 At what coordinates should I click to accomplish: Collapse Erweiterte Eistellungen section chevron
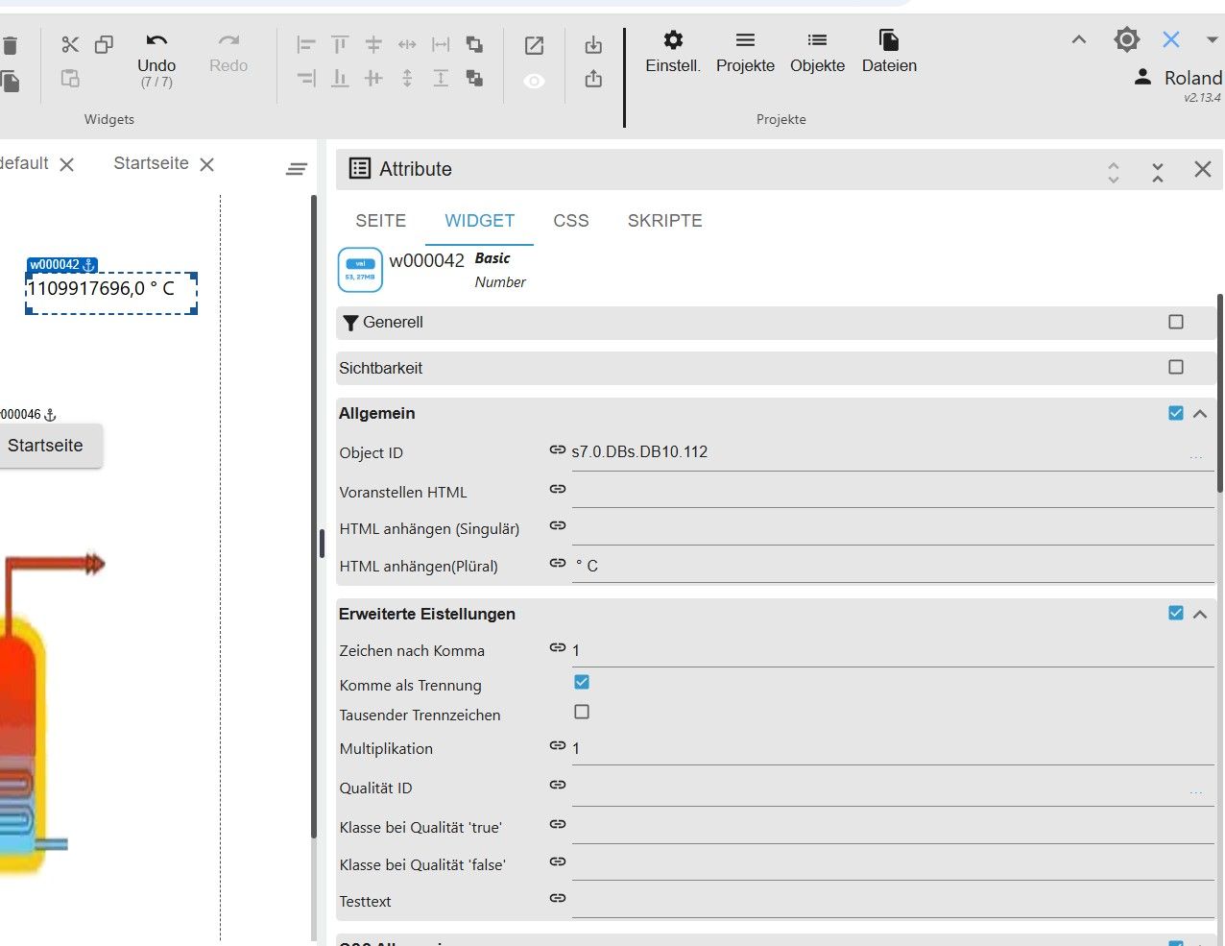click(x=1200, y=614)
